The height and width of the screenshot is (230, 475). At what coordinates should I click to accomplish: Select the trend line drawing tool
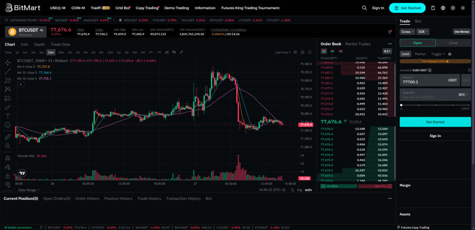8,72
